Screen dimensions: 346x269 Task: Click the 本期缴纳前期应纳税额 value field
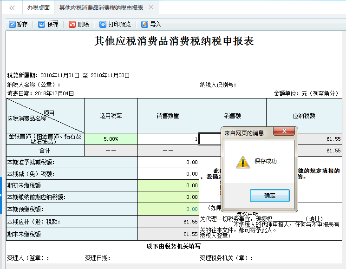click(168, 197)
